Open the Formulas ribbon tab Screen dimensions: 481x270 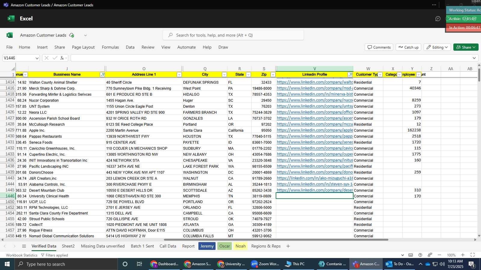click(x=110, y=47)
